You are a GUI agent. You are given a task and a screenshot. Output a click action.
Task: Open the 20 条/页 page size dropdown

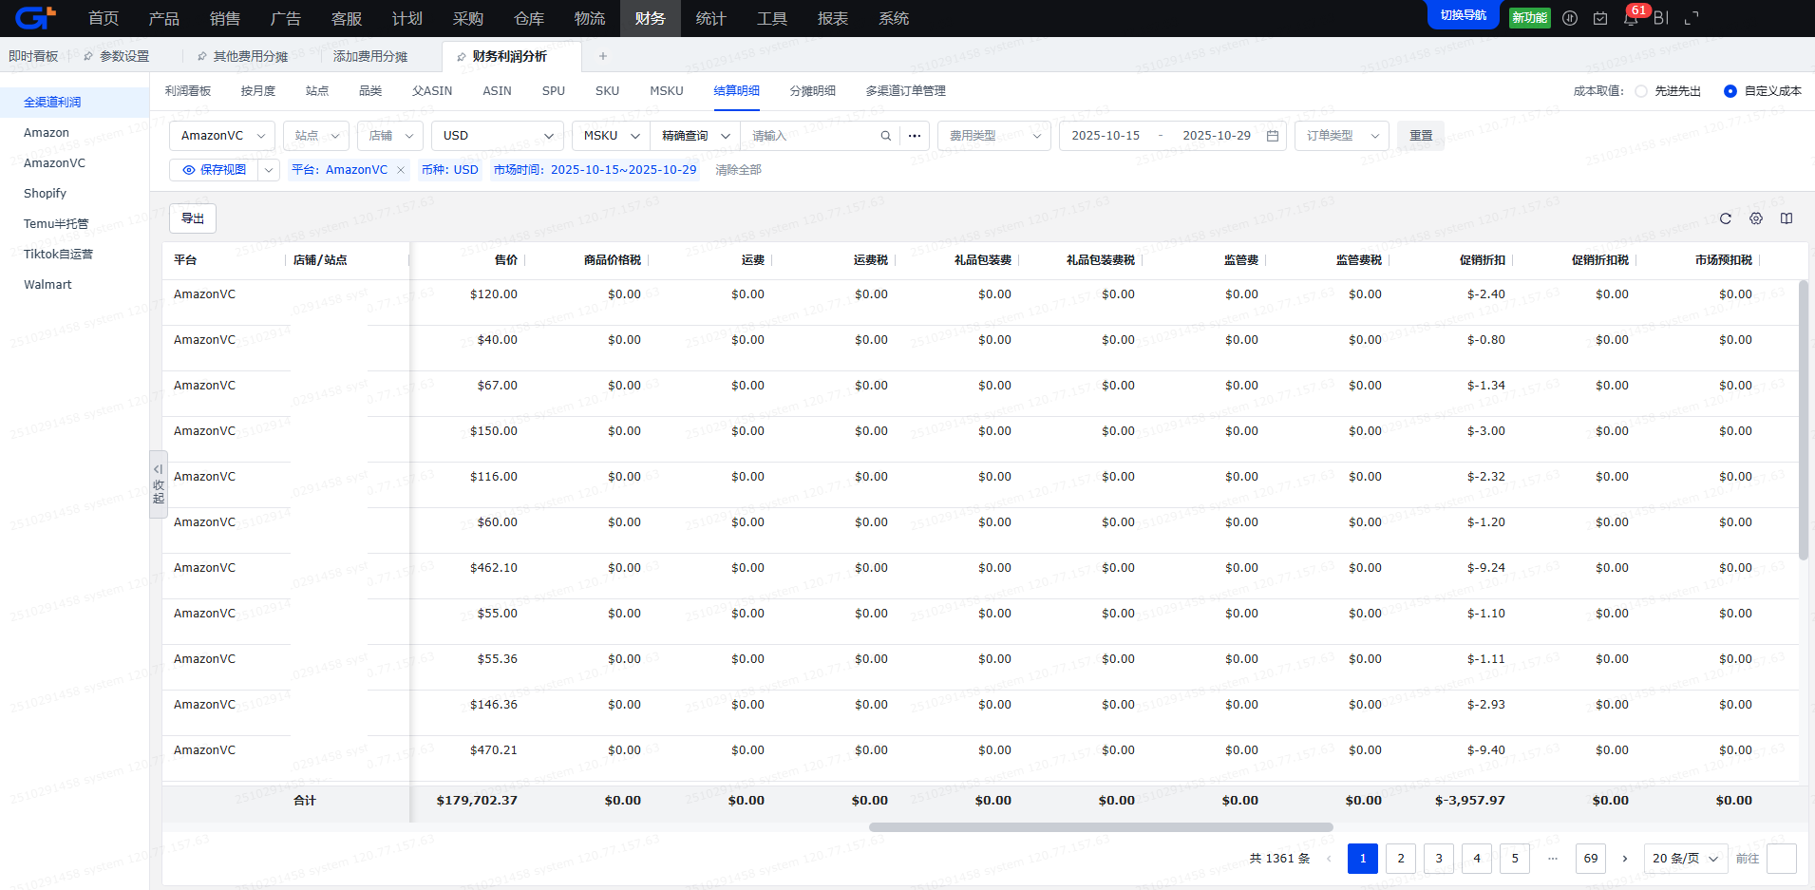(1685, 858)
